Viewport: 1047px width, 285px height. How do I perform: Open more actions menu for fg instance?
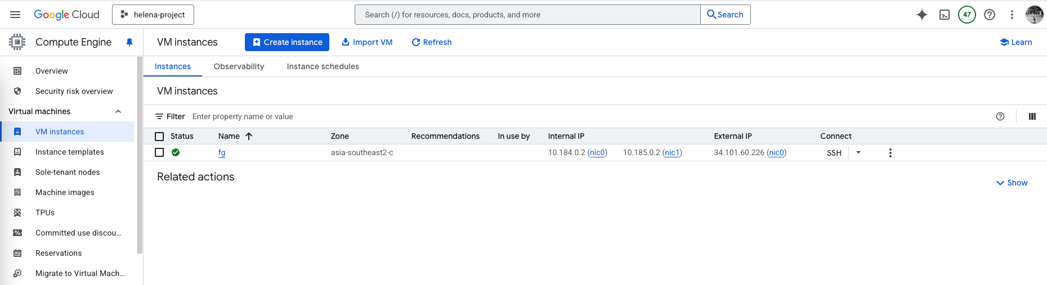coord(890,153)
